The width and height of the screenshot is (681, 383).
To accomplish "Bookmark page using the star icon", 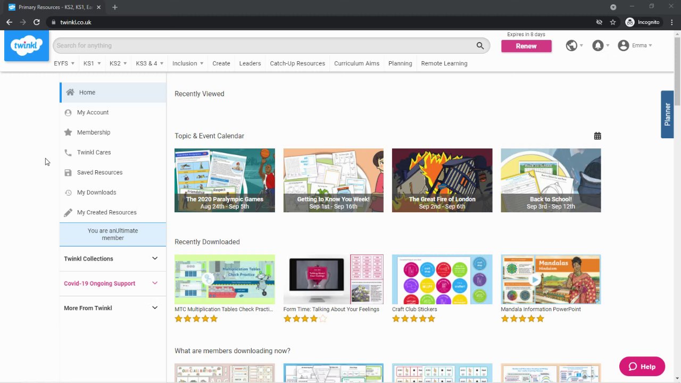I will pos(613,22).
